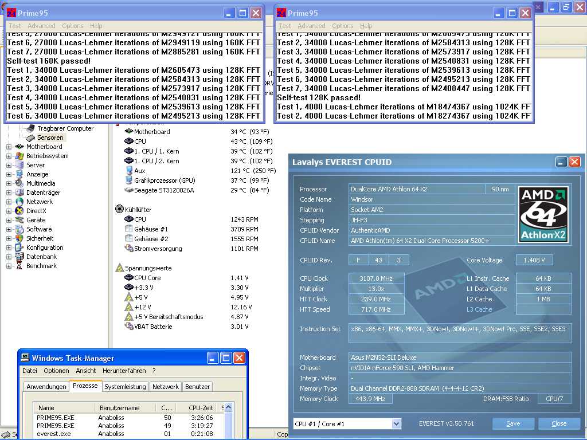Expand the Konfiguration tree node
587x440 pixels.
[9, 247]
